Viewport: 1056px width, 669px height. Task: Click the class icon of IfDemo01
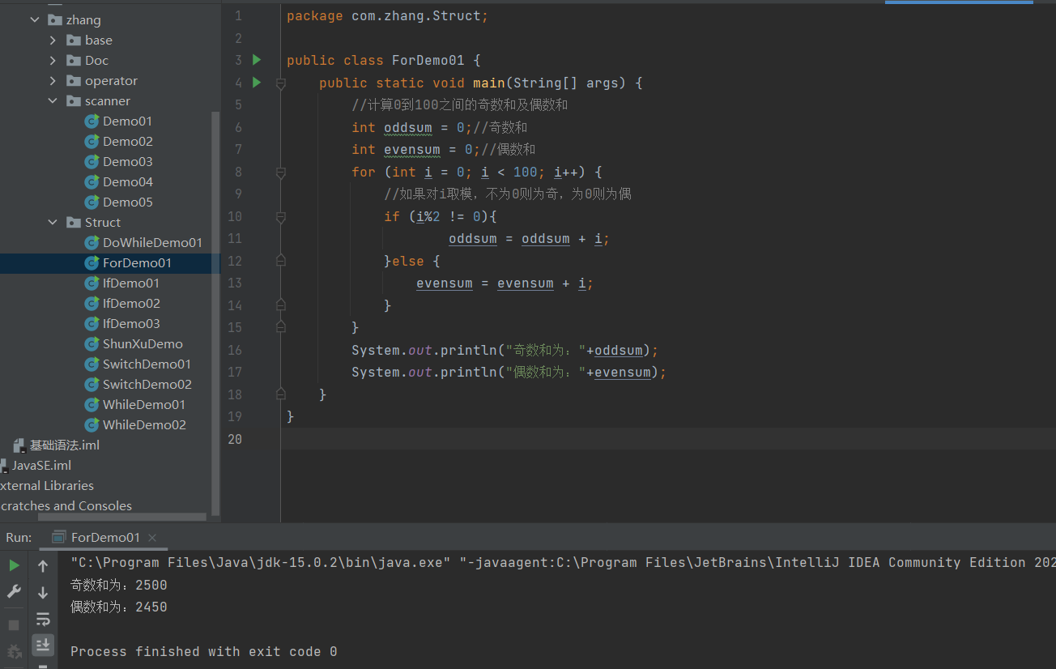coord(92,283)
